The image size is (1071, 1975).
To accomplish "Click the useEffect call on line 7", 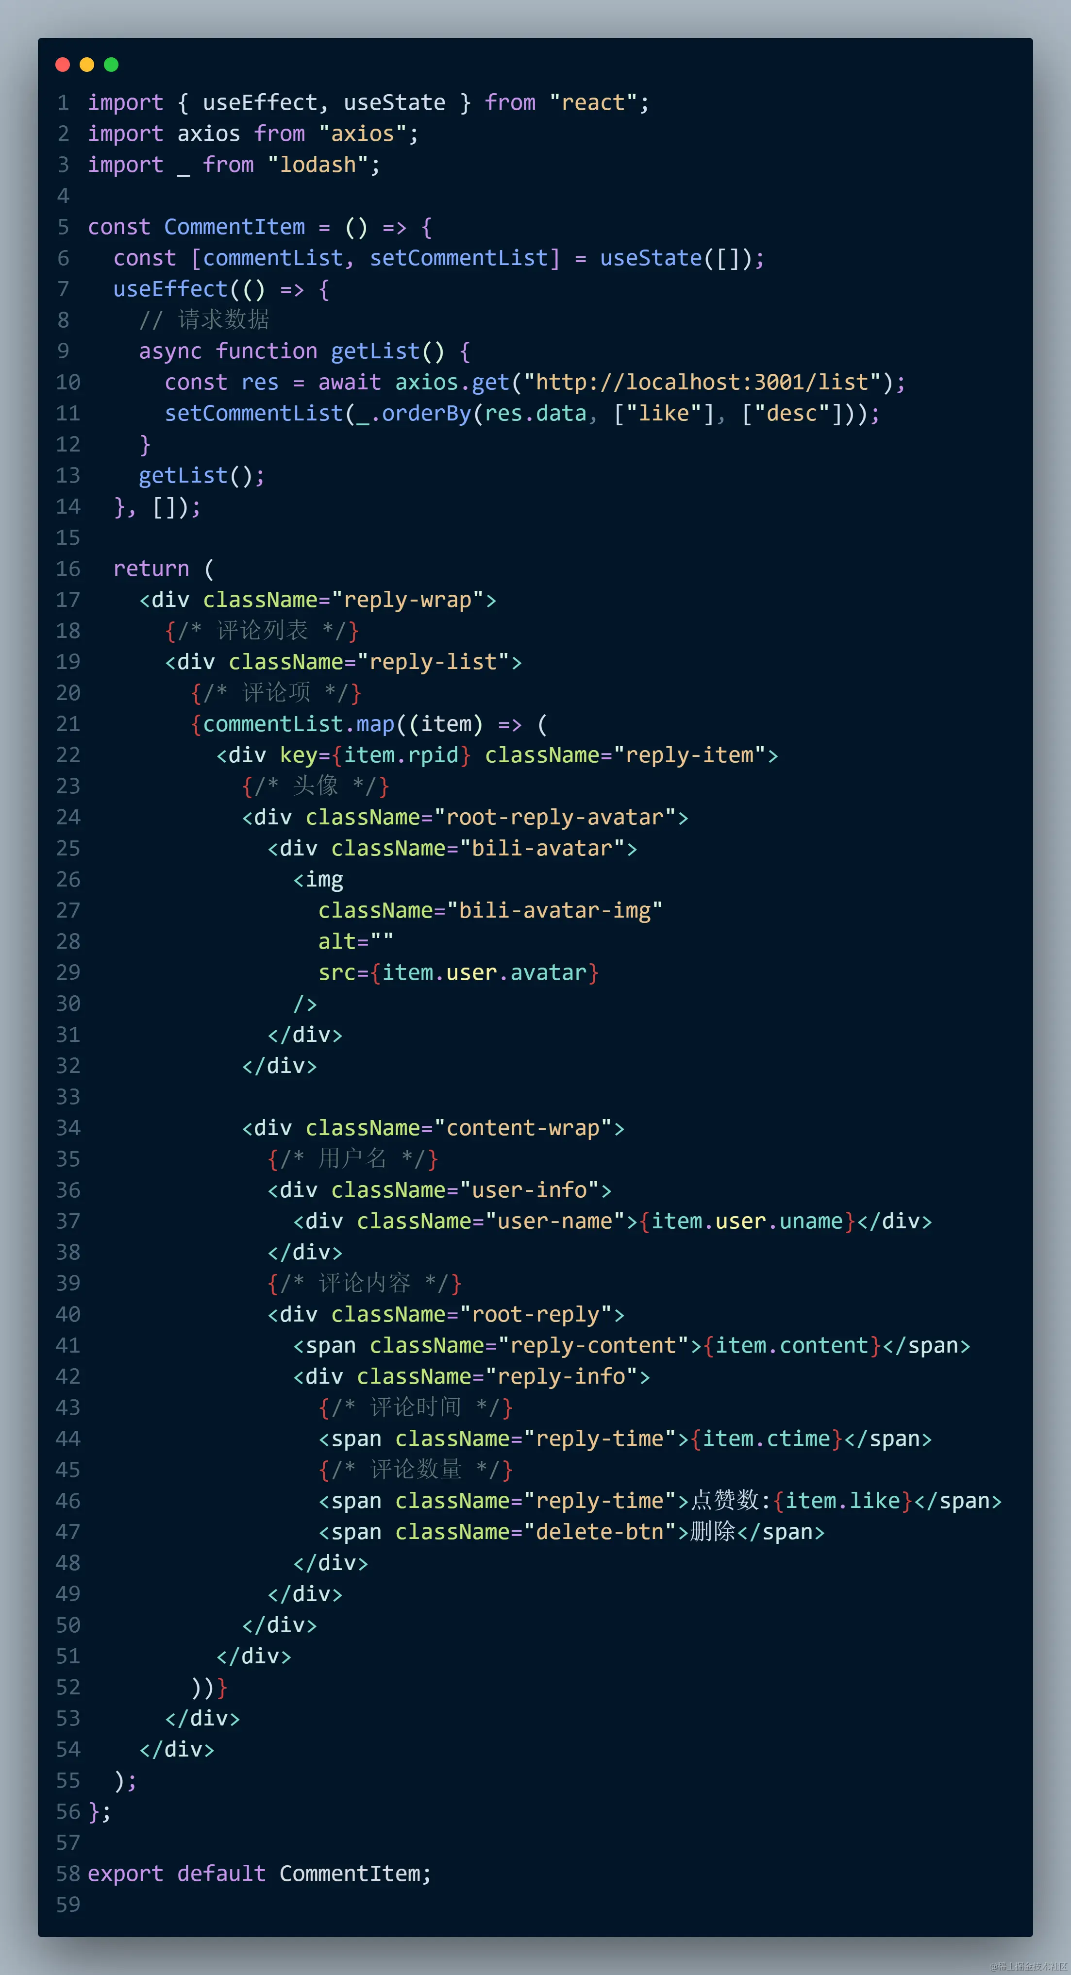I will pos(170,289).
